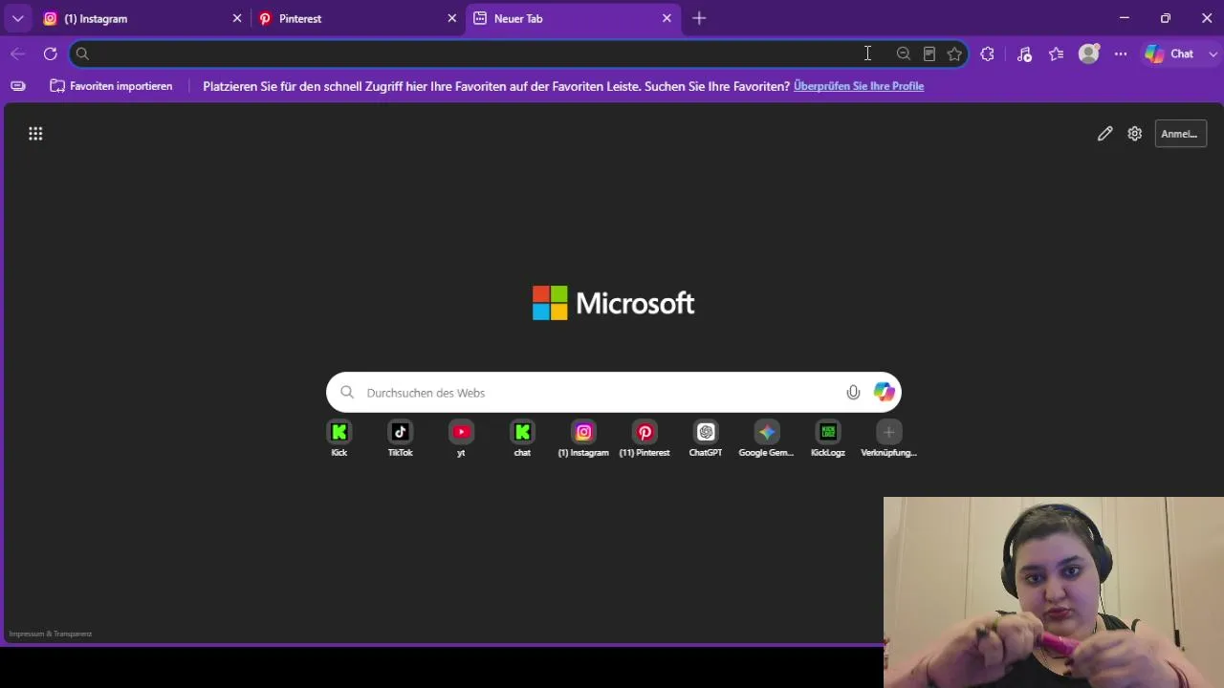Click the icon left of Favoriten importieren
The width and height of the screenshot is (1224, 688).
18,86
